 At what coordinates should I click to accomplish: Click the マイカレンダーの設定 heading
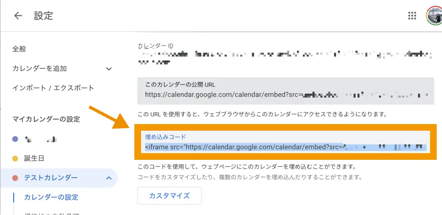pos(46,119)
